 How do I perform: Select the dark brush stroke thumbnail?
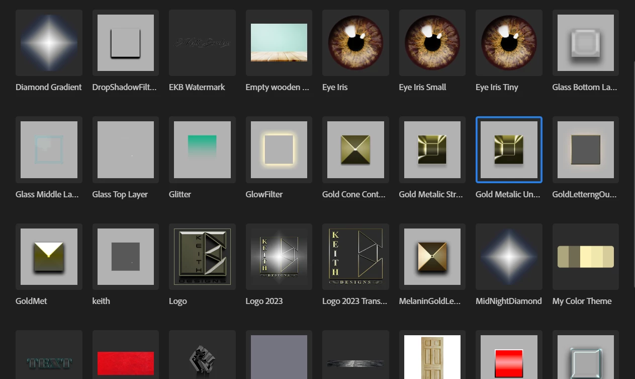(355, 355)
